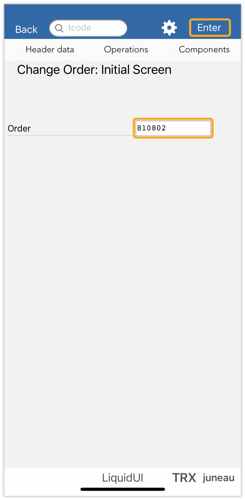245x500 pixels.
Task: Tap the juneau server label
Action: 218,478
